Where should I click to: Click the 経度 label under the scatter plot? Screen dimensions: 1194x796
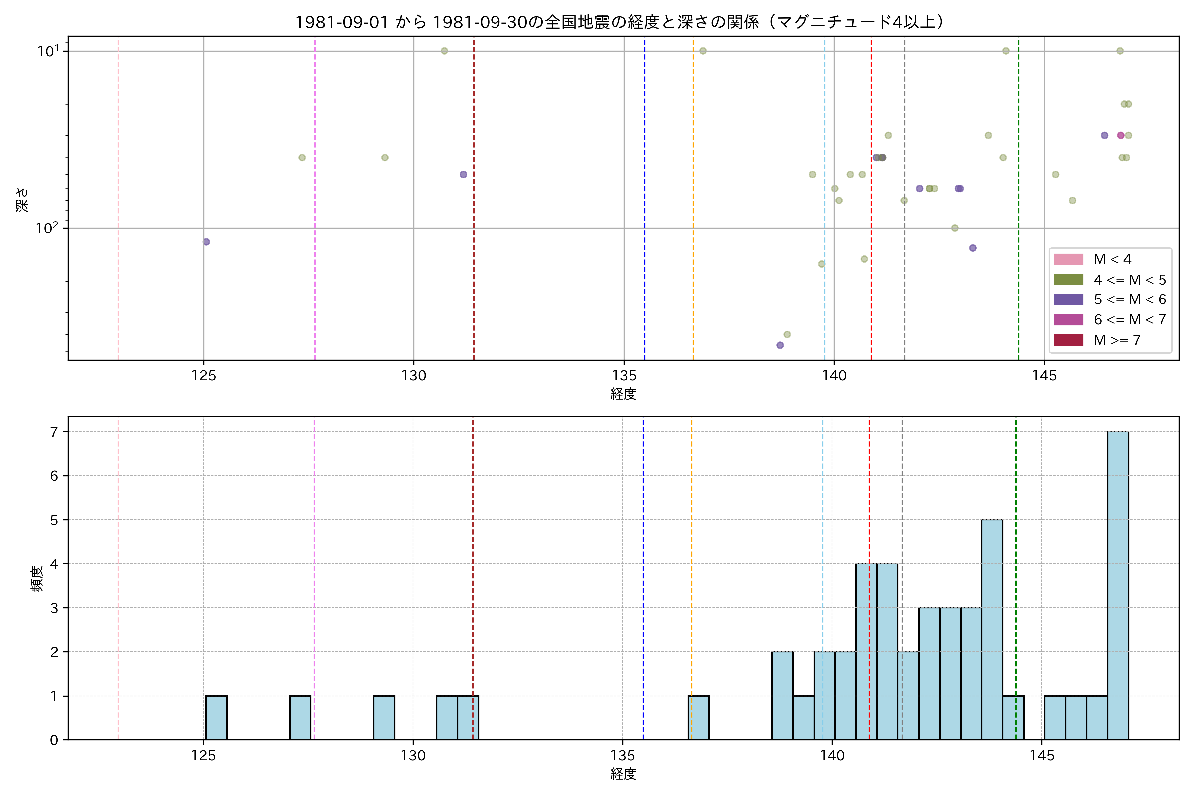[623, 394]
